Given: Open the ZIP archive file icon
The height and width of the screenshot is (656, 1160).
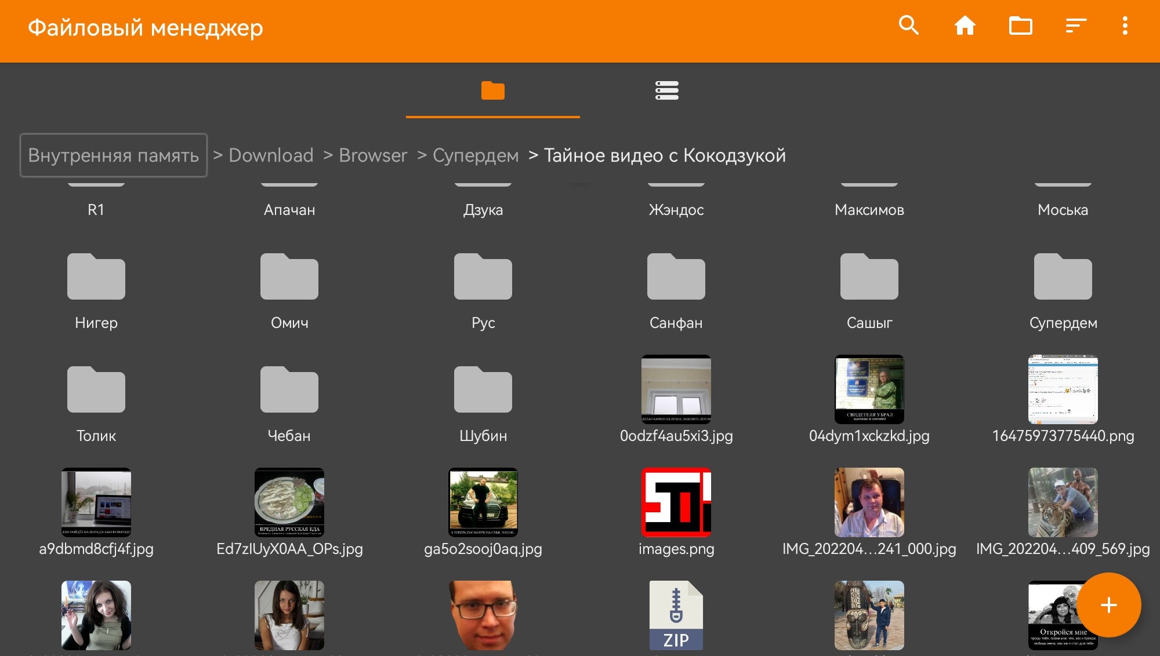Looking at the screenshot, I should point(676,615).
